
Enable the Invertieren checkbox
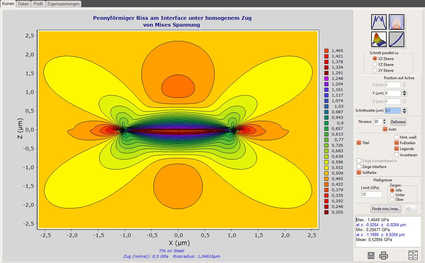point(397,155)
